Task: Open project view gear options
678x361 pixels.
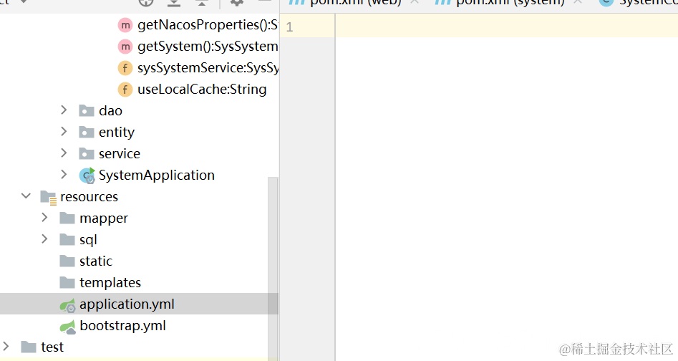Action: point(236,3)
